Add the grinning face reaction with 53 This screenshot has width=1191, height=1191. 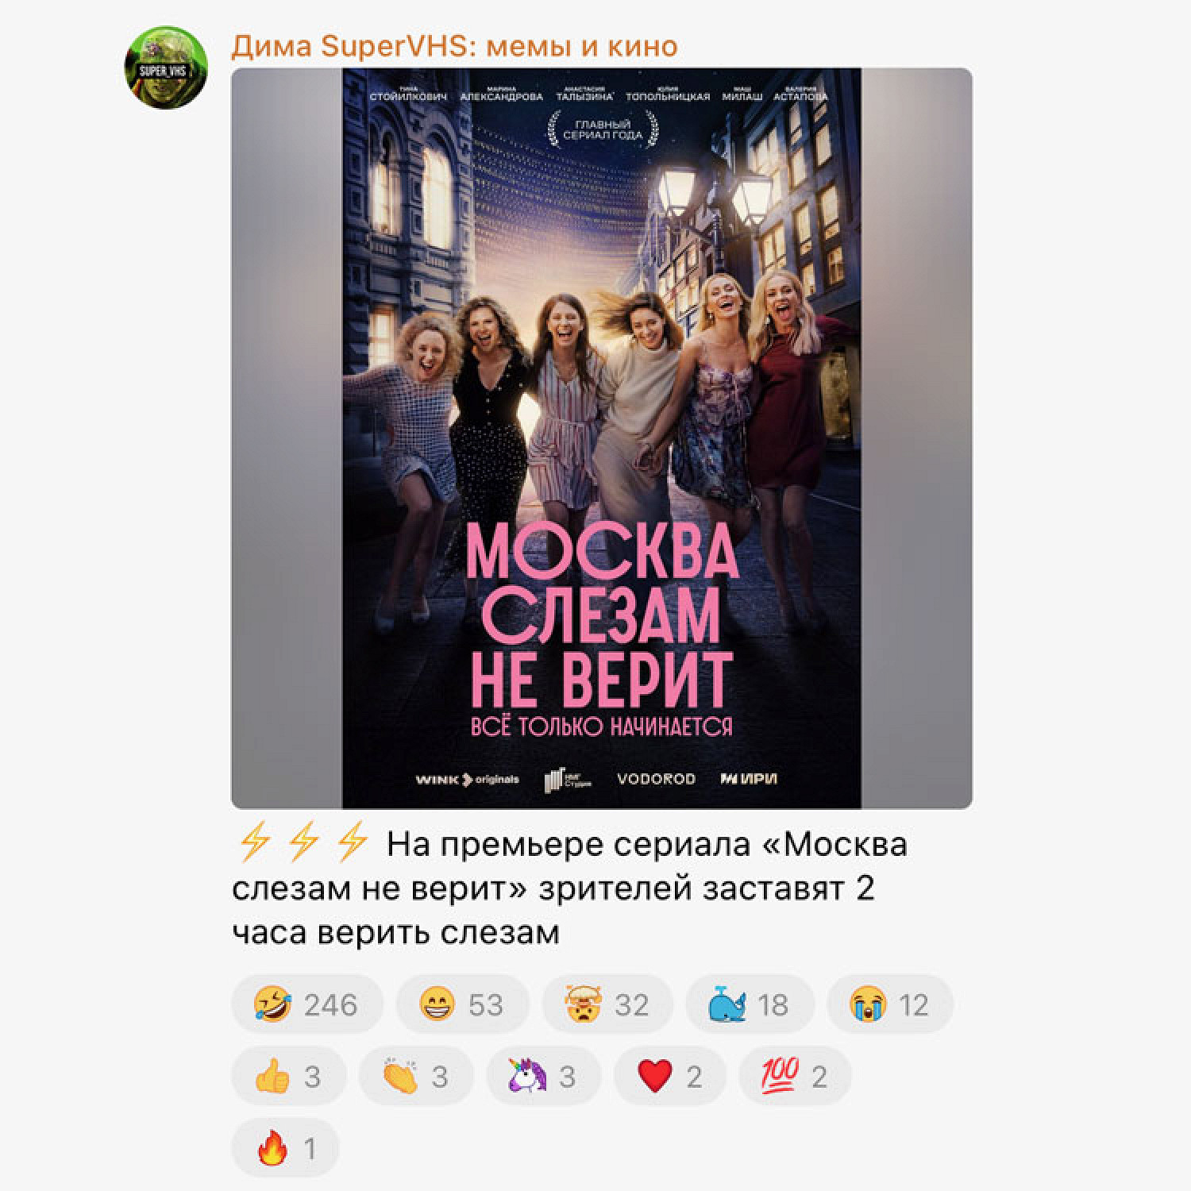(462, 1004)
